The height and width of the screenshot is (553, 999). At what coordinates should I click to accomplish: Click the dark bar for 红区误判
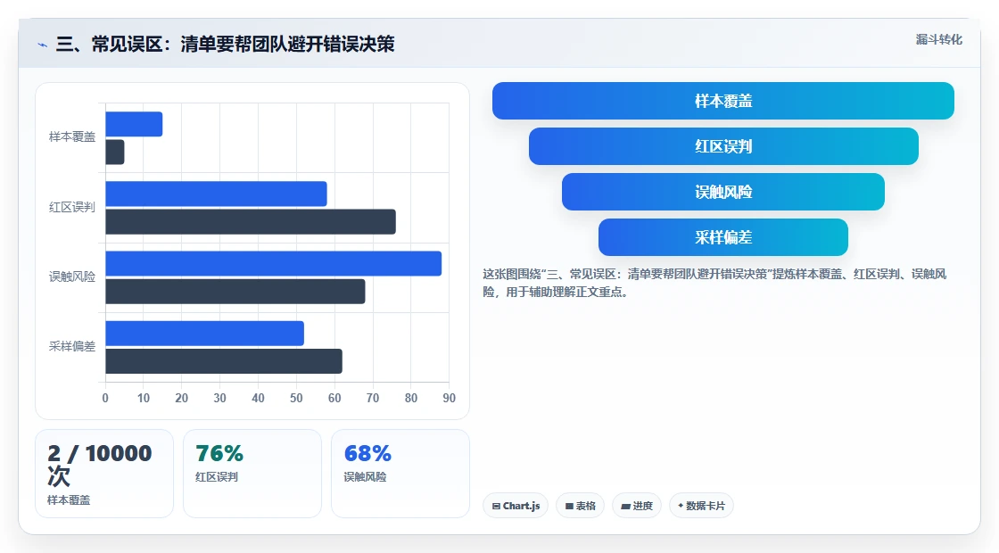[x=251, y=222]
